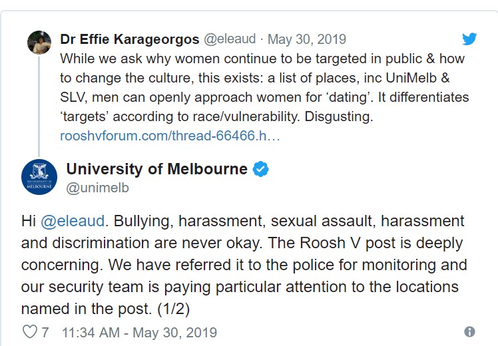Open the 11:34 AM - May 30, 2019 timestamp
498x346 pixels.
coord(139,332)
